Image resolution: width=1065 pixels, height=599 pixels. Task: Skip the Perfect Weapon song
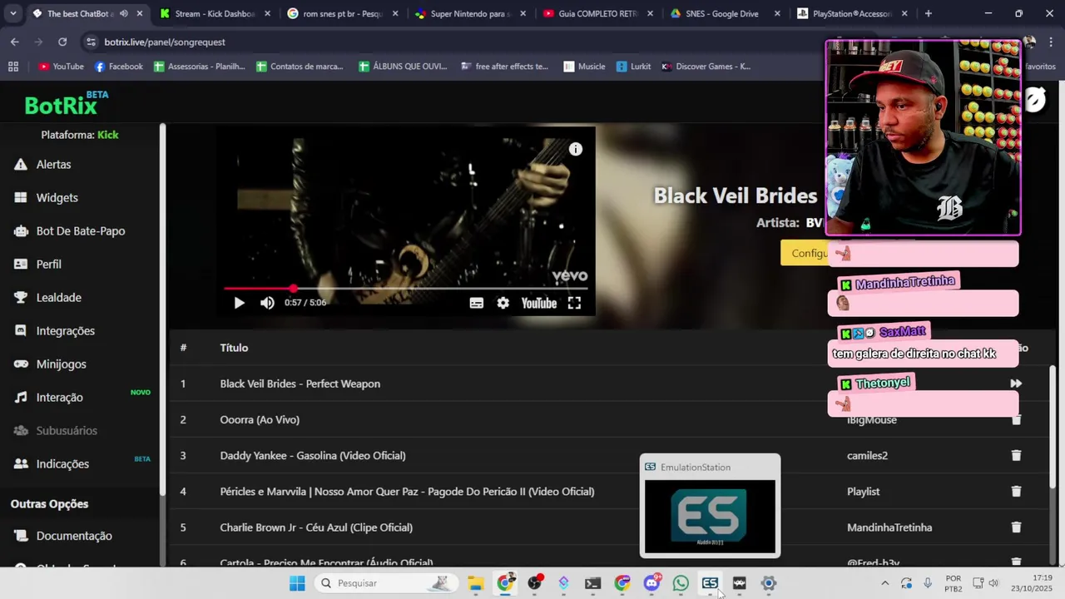1015,384
